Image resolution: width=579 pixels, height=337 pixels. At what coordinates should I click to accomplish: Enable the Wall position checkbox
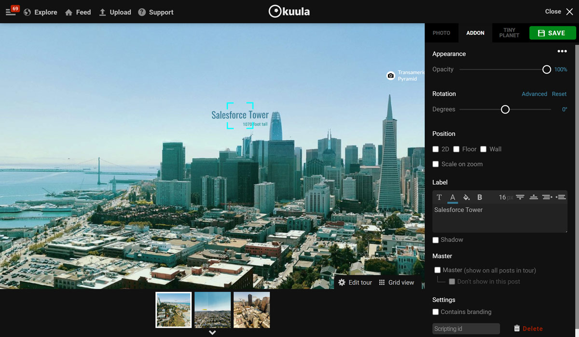483,149
